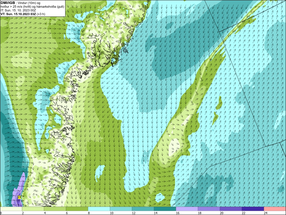Click the lavender 16–18 m/s legend swatch

tap(187, 209)
